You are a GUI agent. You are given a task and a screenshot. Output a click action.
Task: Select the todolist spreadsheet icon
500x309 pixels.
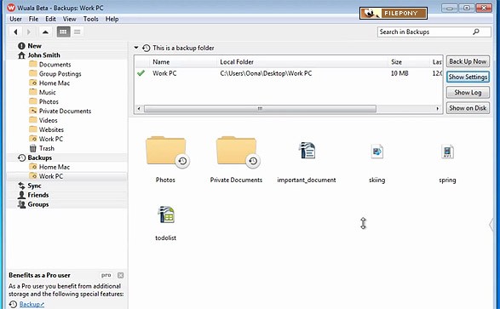pyautogui.click(x=166, y=214)
